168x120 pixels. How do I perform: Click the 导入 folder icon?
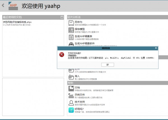[71, 77]
